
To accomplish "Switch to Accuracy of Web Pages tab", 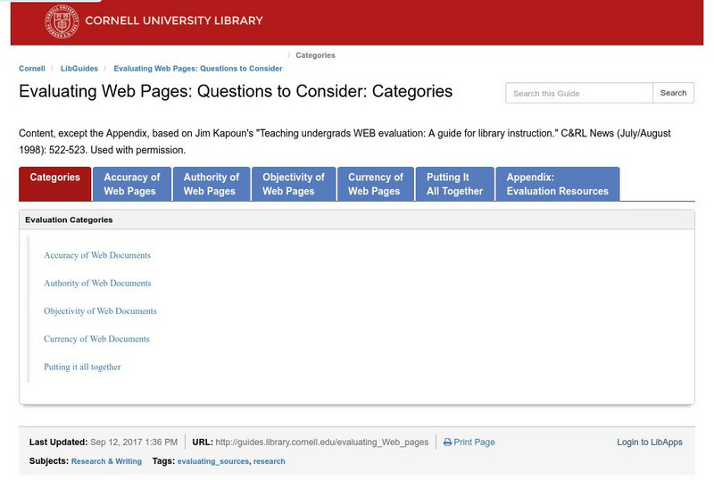I will click(x=132, y=184).
